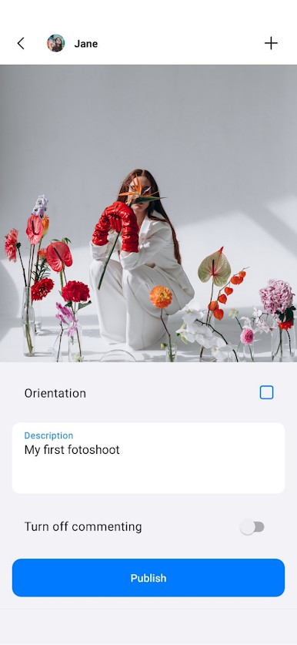Click the Publish button
Viewport: 297px width, 645px height.
point(148,577)
